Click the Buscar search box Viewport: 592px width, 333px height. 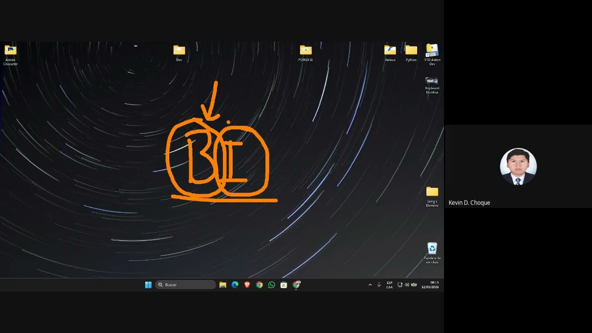point(185,285)
